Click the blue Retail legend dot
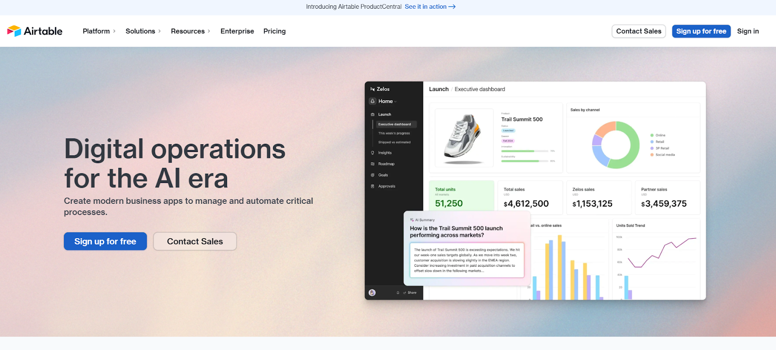The height and width of the screenshot is (350, 776). pyautogui.click(x=652, y=142)
